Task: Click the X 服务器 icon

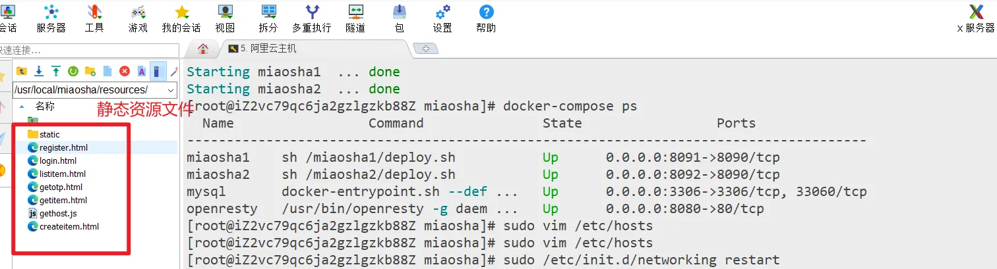Action: (976, 18)
